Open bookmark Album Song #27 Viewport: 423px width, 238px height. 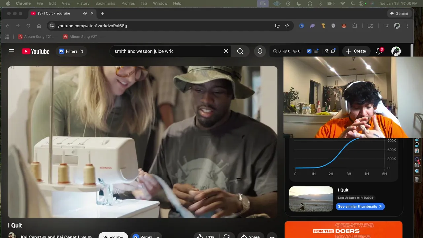click(x=83, y=37)
